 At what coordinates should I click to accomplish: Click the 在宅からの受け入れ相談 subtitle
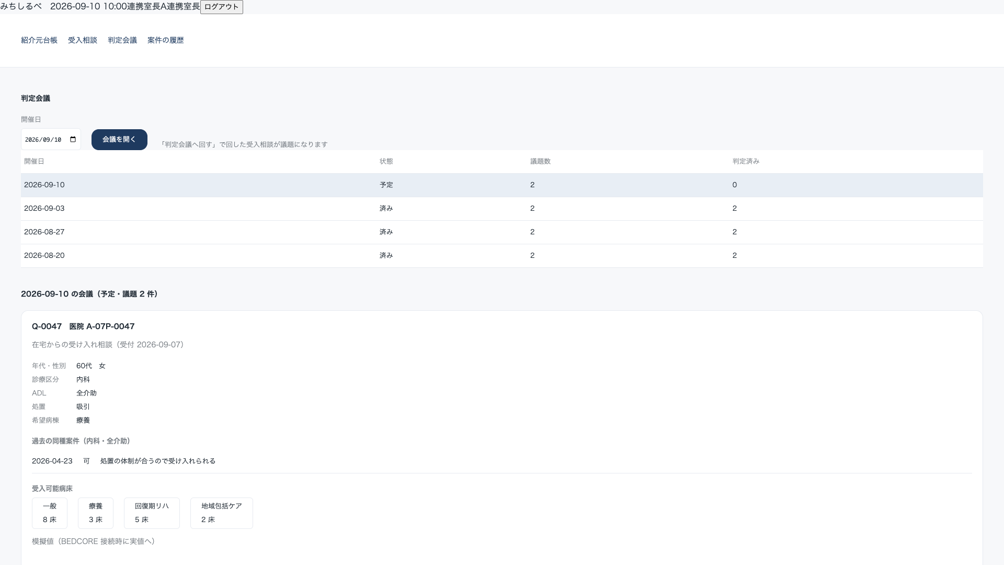coord(108,345)
